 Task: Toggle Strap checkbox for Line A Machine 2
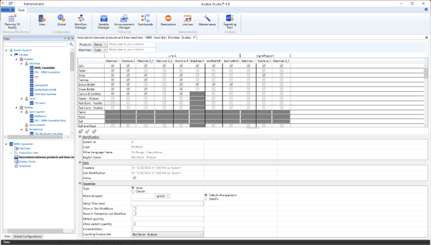click(128, 76)
